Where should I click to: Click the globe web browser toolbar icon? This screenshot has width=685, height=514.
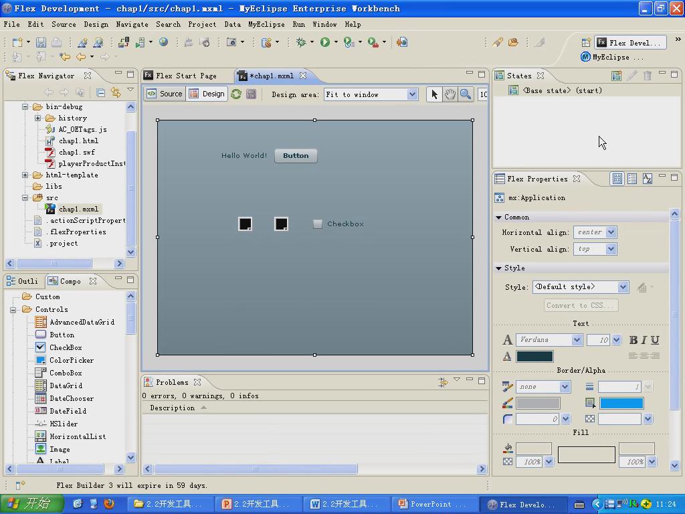(x=163, y=42)
